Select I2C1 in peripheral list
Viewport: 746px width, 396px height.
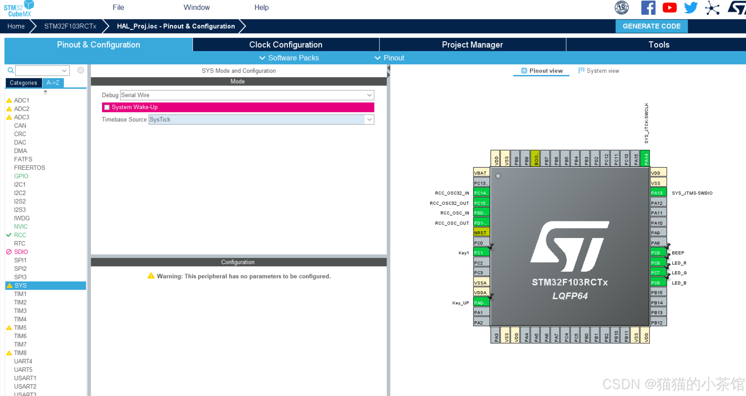[20, 185]
